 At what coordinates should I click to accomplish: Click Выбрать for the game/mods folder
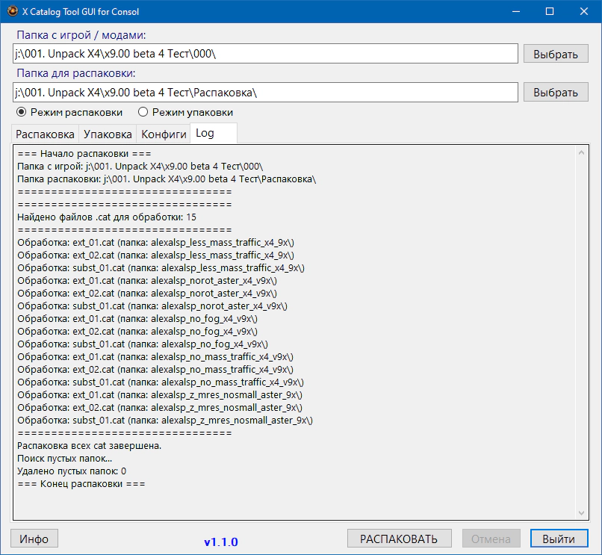pos(555,55)
